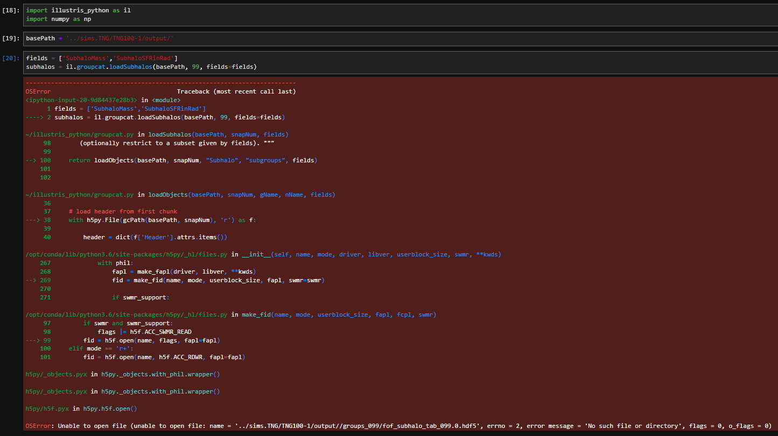
Task: Click 'fapl = make_fapl(driver, libver, **kwds)' line
Action: [x=184, y=271]
